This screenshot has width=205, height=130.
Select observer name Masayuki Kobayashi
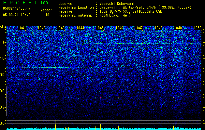117,4
